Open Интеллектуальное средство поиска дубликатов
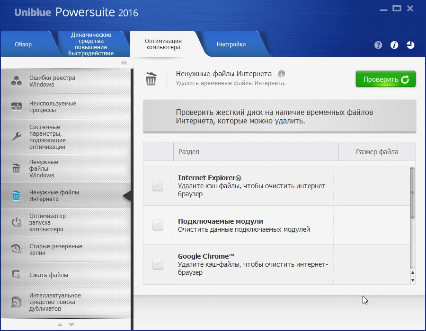Image resolution: width=426 pixels, height=331 pixels. coord(66,302)
